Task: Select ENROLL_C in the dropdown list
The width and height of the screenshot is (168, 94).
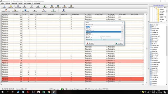Action: tap(103, 38)
